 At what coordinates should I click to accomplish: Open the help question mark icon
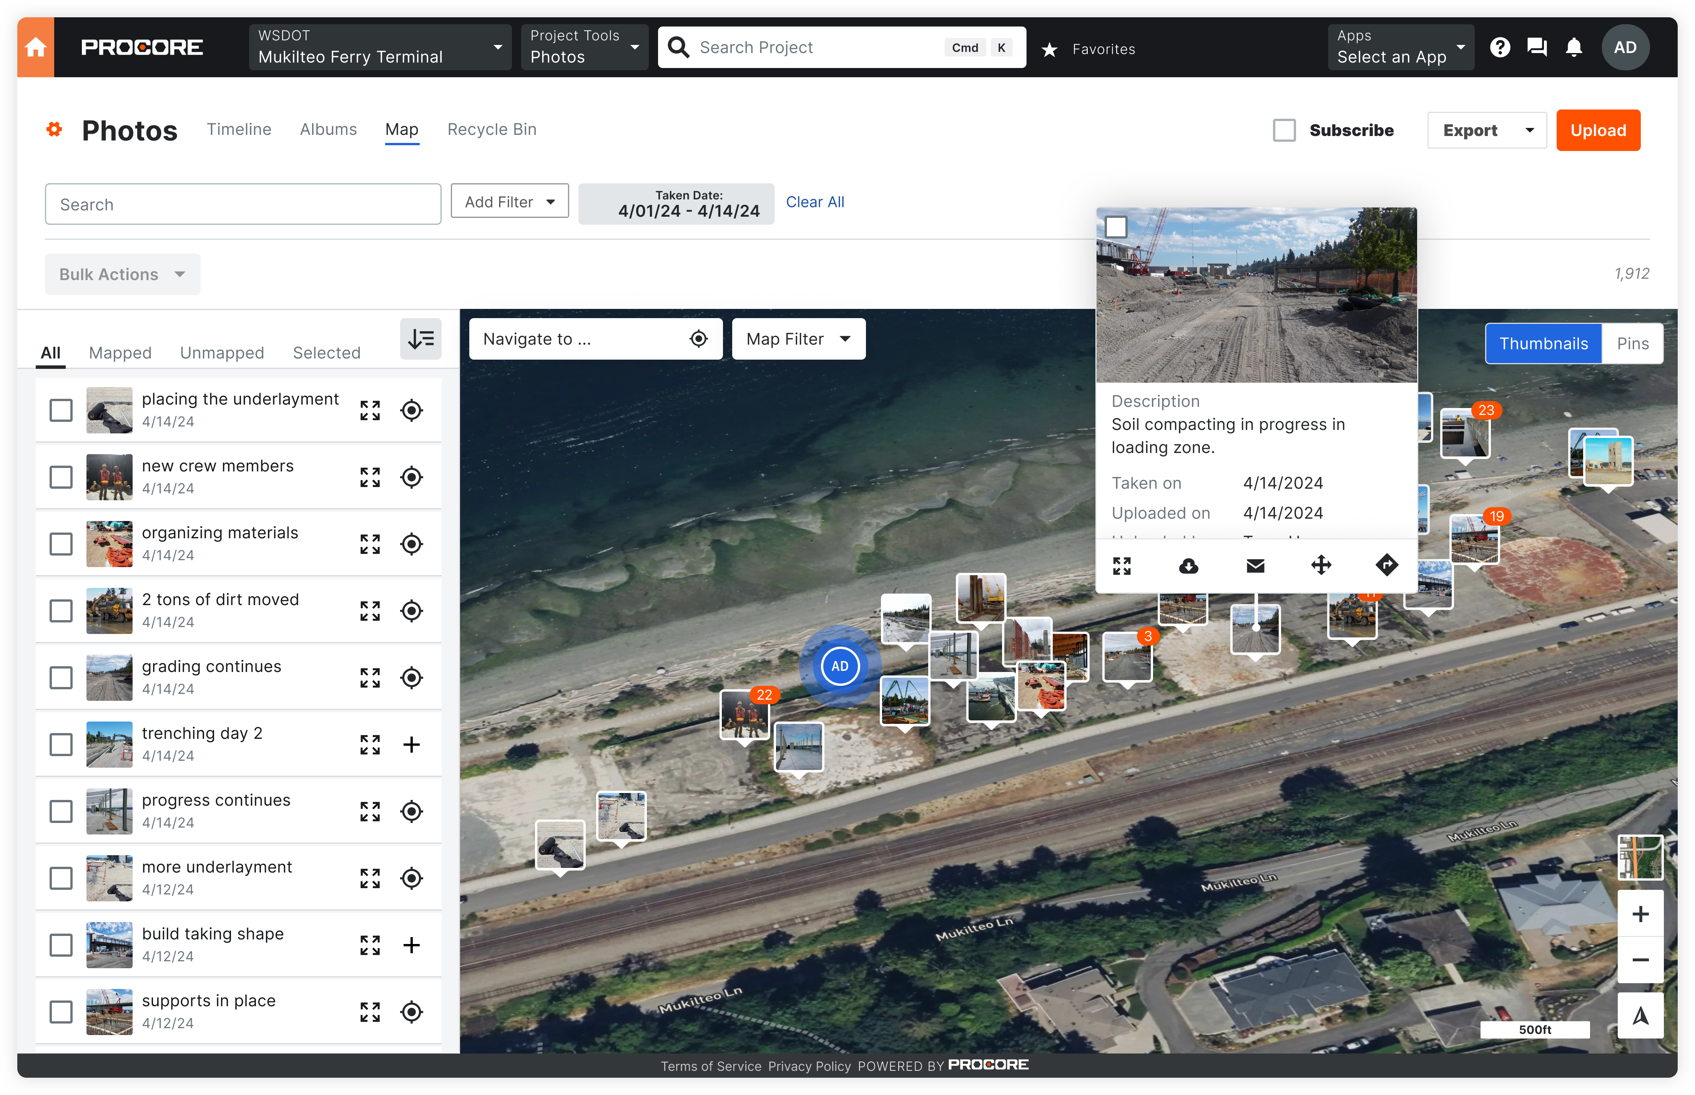pyautogui.click(x=1500, y=48)
